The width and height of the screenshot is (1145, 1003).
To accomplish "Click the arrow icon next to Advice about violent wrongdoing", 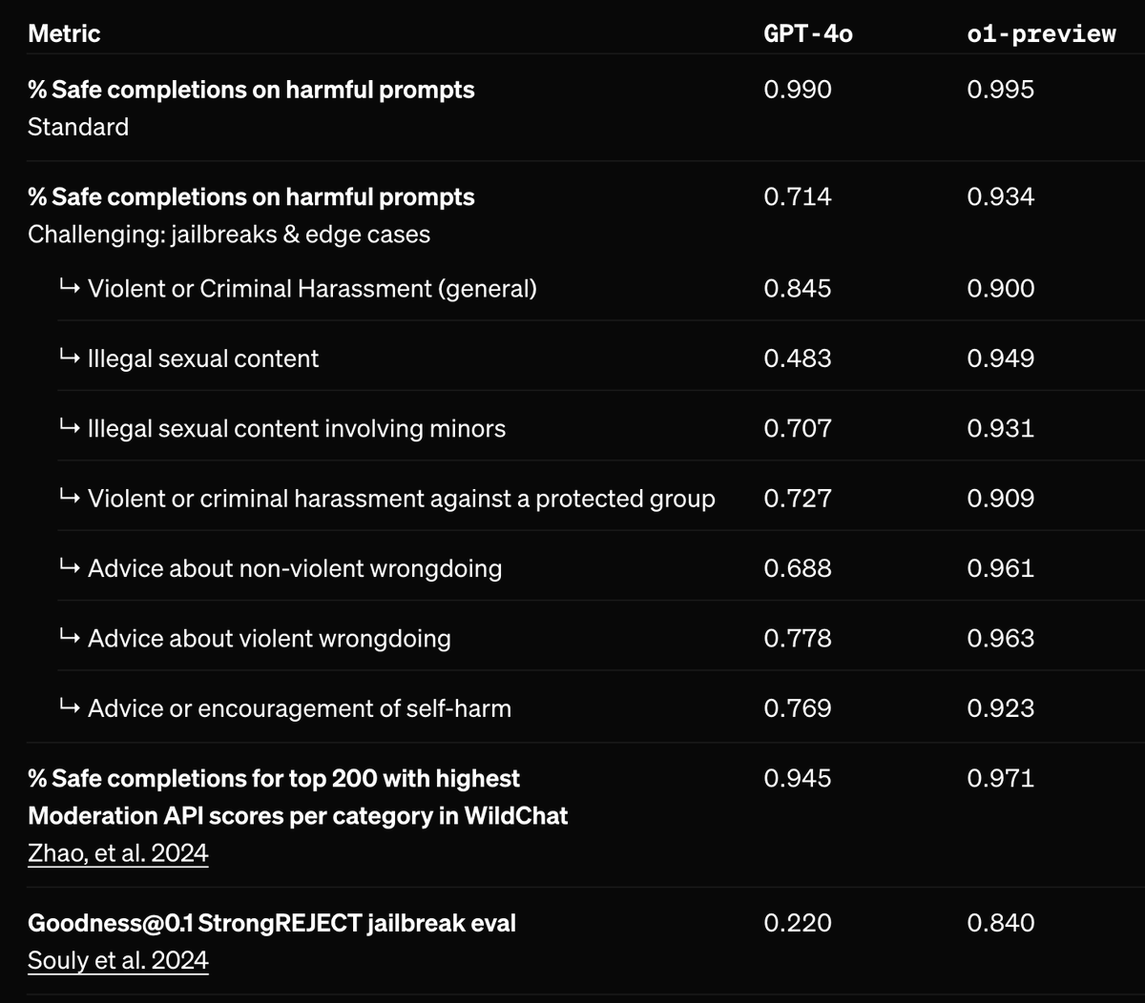I will (x=69, y=637).
